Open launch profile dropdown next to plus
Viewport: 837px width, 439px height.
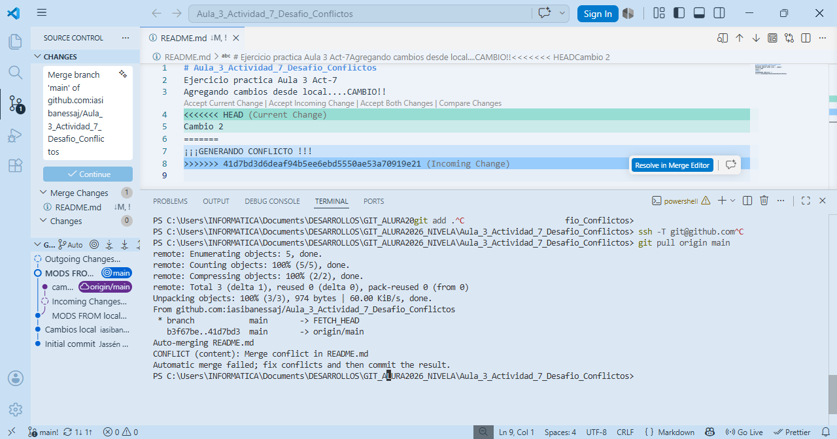tap(733, 201)
